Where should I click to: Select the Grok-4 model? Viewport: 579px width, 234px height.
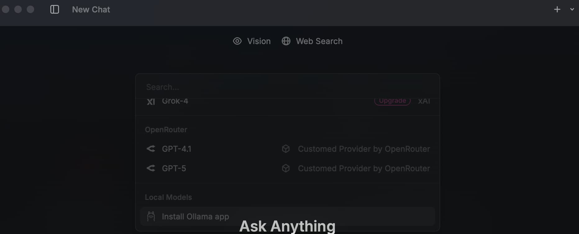(x=287, y=101)
